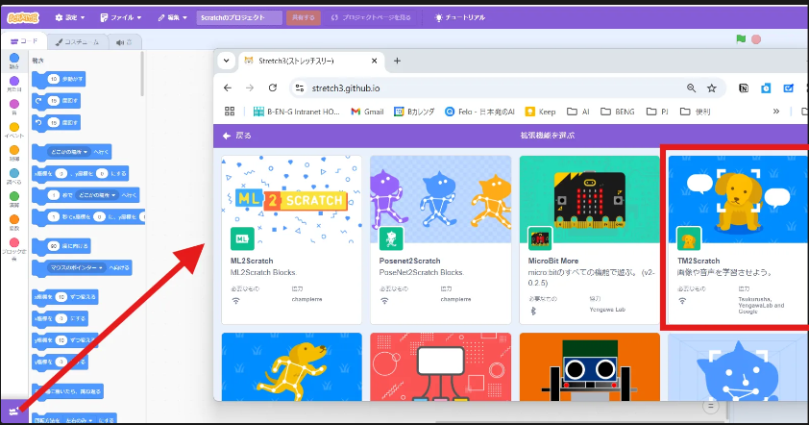Click the 共有する share button

304,17
